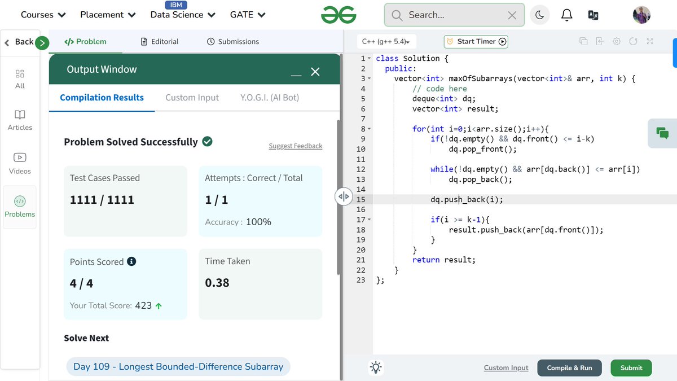Open Videos in the sidebar
Image resolution: width=677 pixels, height=381 pixels.
(x=20, y=164)
